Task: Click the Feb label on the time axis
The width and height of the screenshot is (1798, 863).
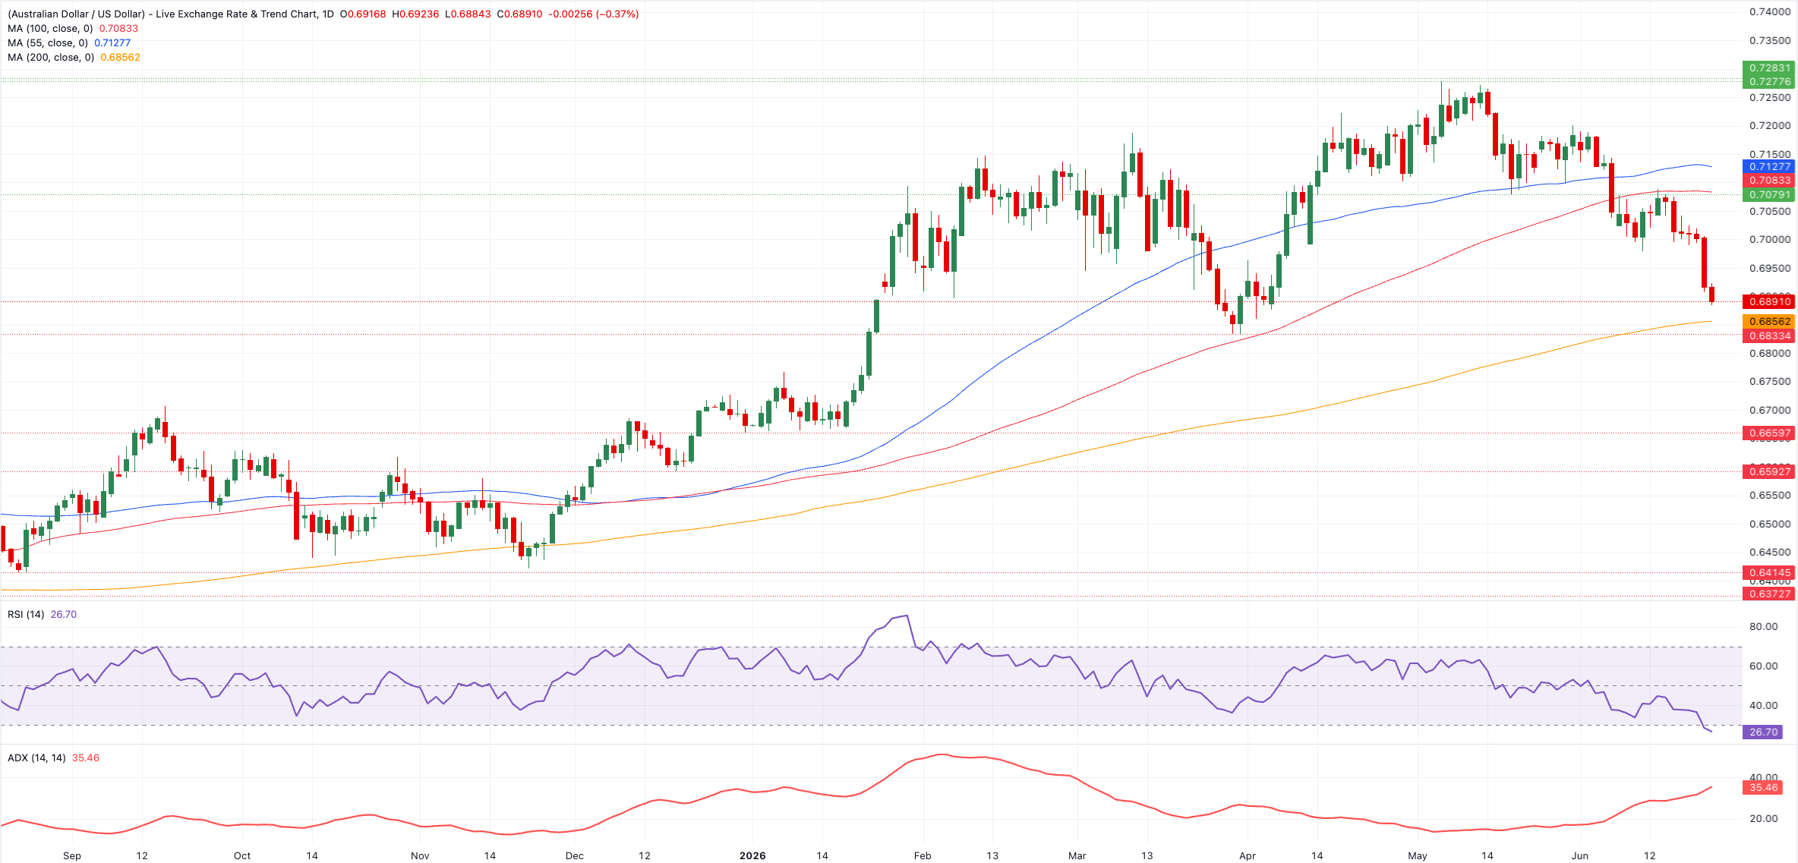Action: tap(923, 855)
